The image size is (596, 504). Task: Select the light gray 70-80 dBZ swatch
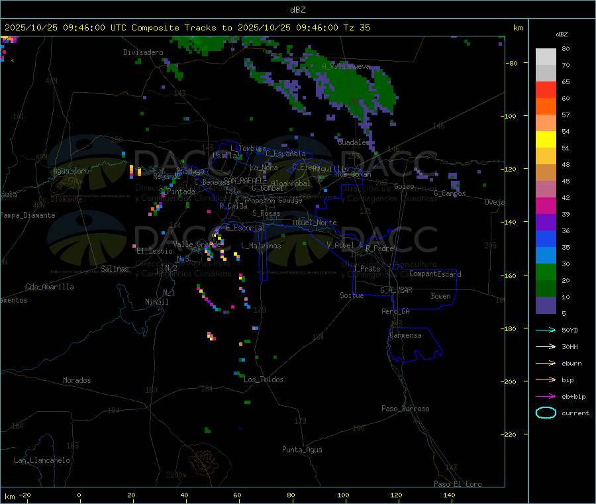(x=546, y=57)
